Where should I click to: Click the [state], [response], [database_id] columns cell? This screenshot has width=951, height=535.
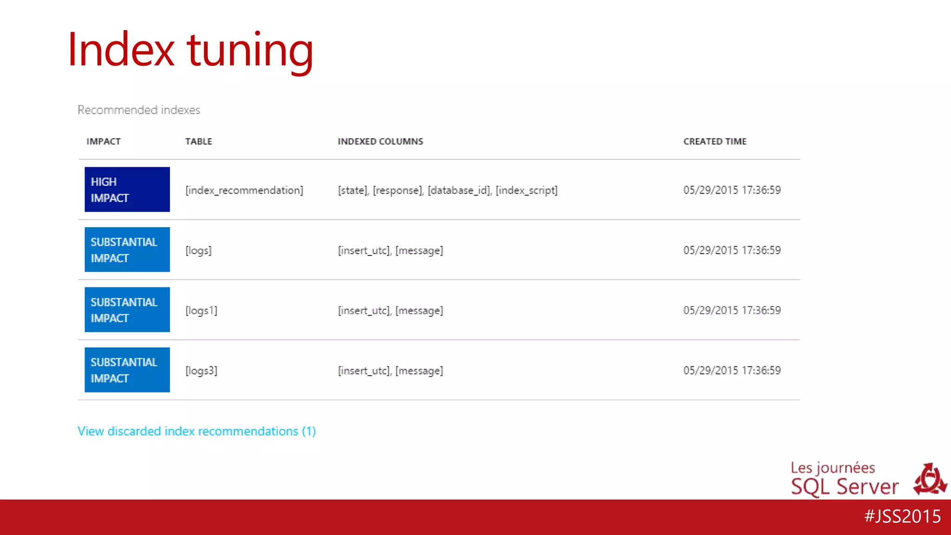point(448,190)
